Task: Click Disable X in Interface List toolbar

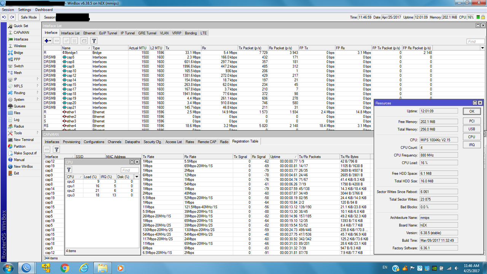Action: click(75, 41)
